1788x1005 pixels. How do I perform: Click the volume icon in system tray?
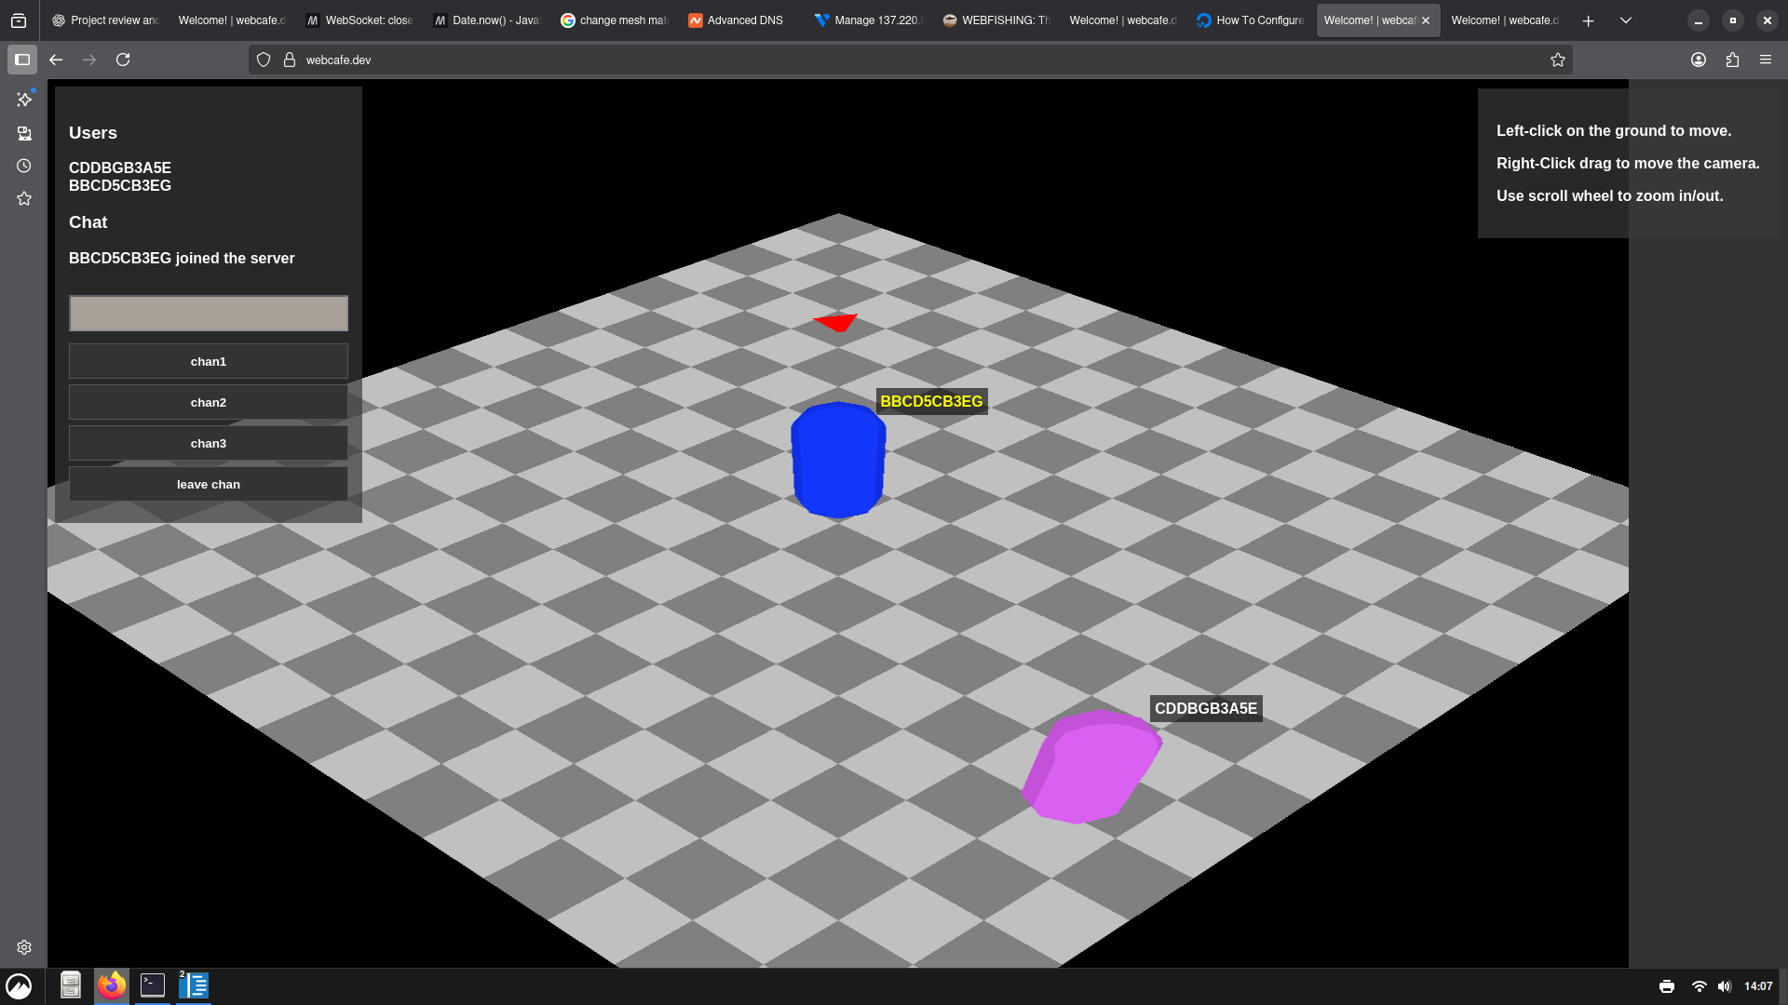click(x=1724, y=986)
